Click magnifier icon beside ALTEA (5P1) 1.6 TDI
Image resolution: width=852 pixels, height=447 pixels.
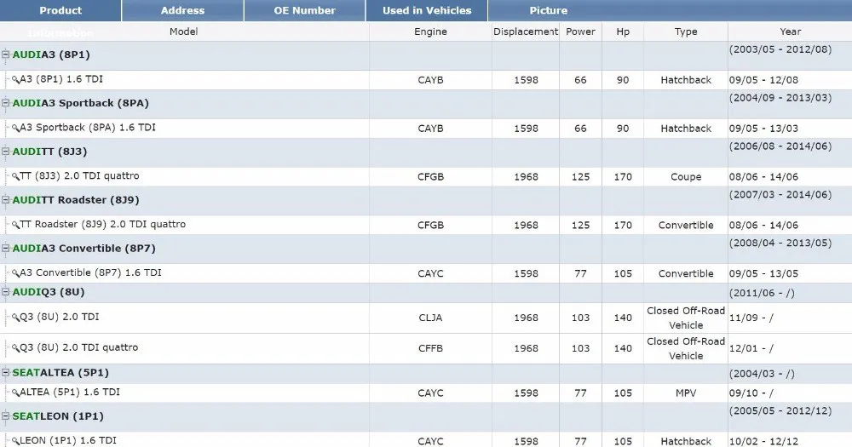coord(15,393)
